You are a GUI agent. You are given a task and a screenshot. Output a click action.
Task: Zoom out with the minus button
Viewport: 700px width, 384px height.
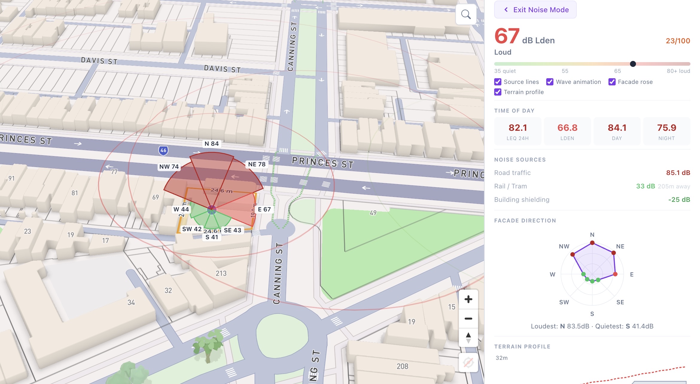468,319
